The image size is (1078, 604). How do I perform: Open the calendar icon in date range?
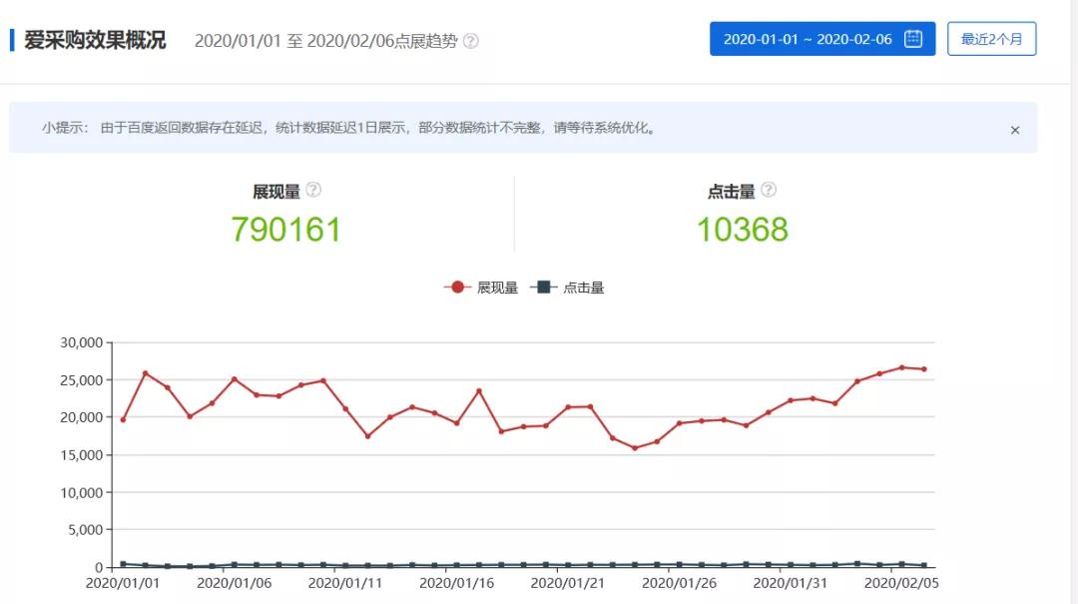coord(913,39)
